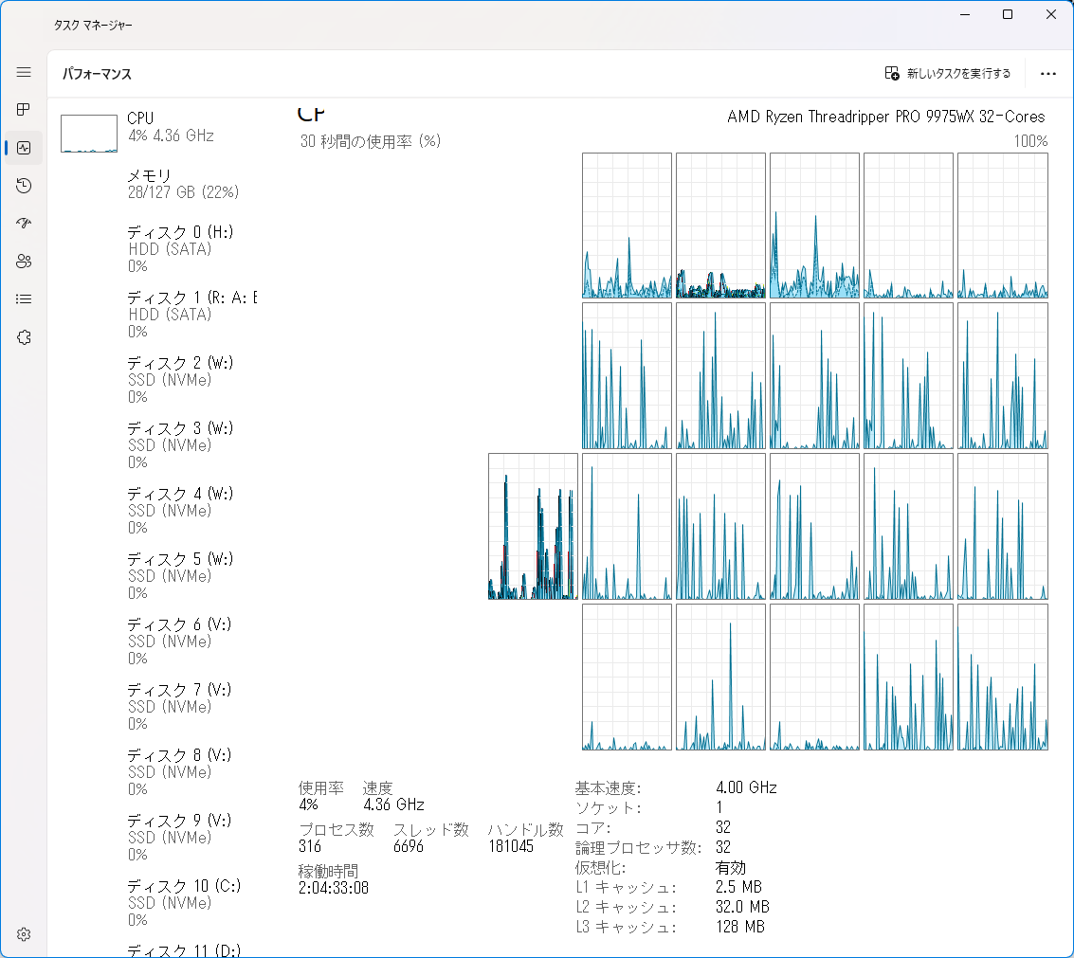This screenshot has width=1074, height=958.
Task: Click the 稼働時間 value 2:04:33:08
Action: coord(334,888)
